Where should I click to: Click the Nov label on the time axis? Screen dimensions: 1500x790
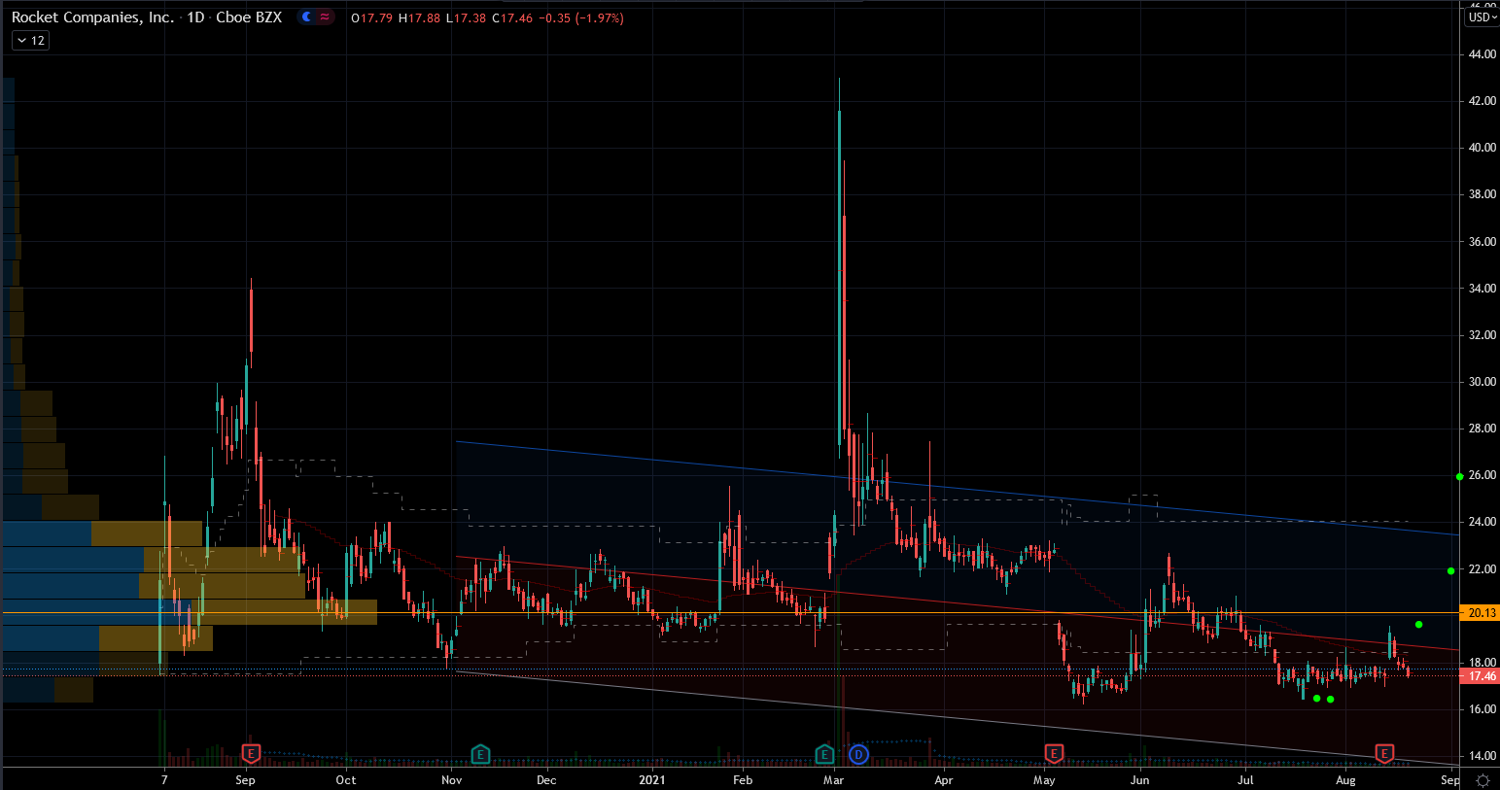point(451,780)
